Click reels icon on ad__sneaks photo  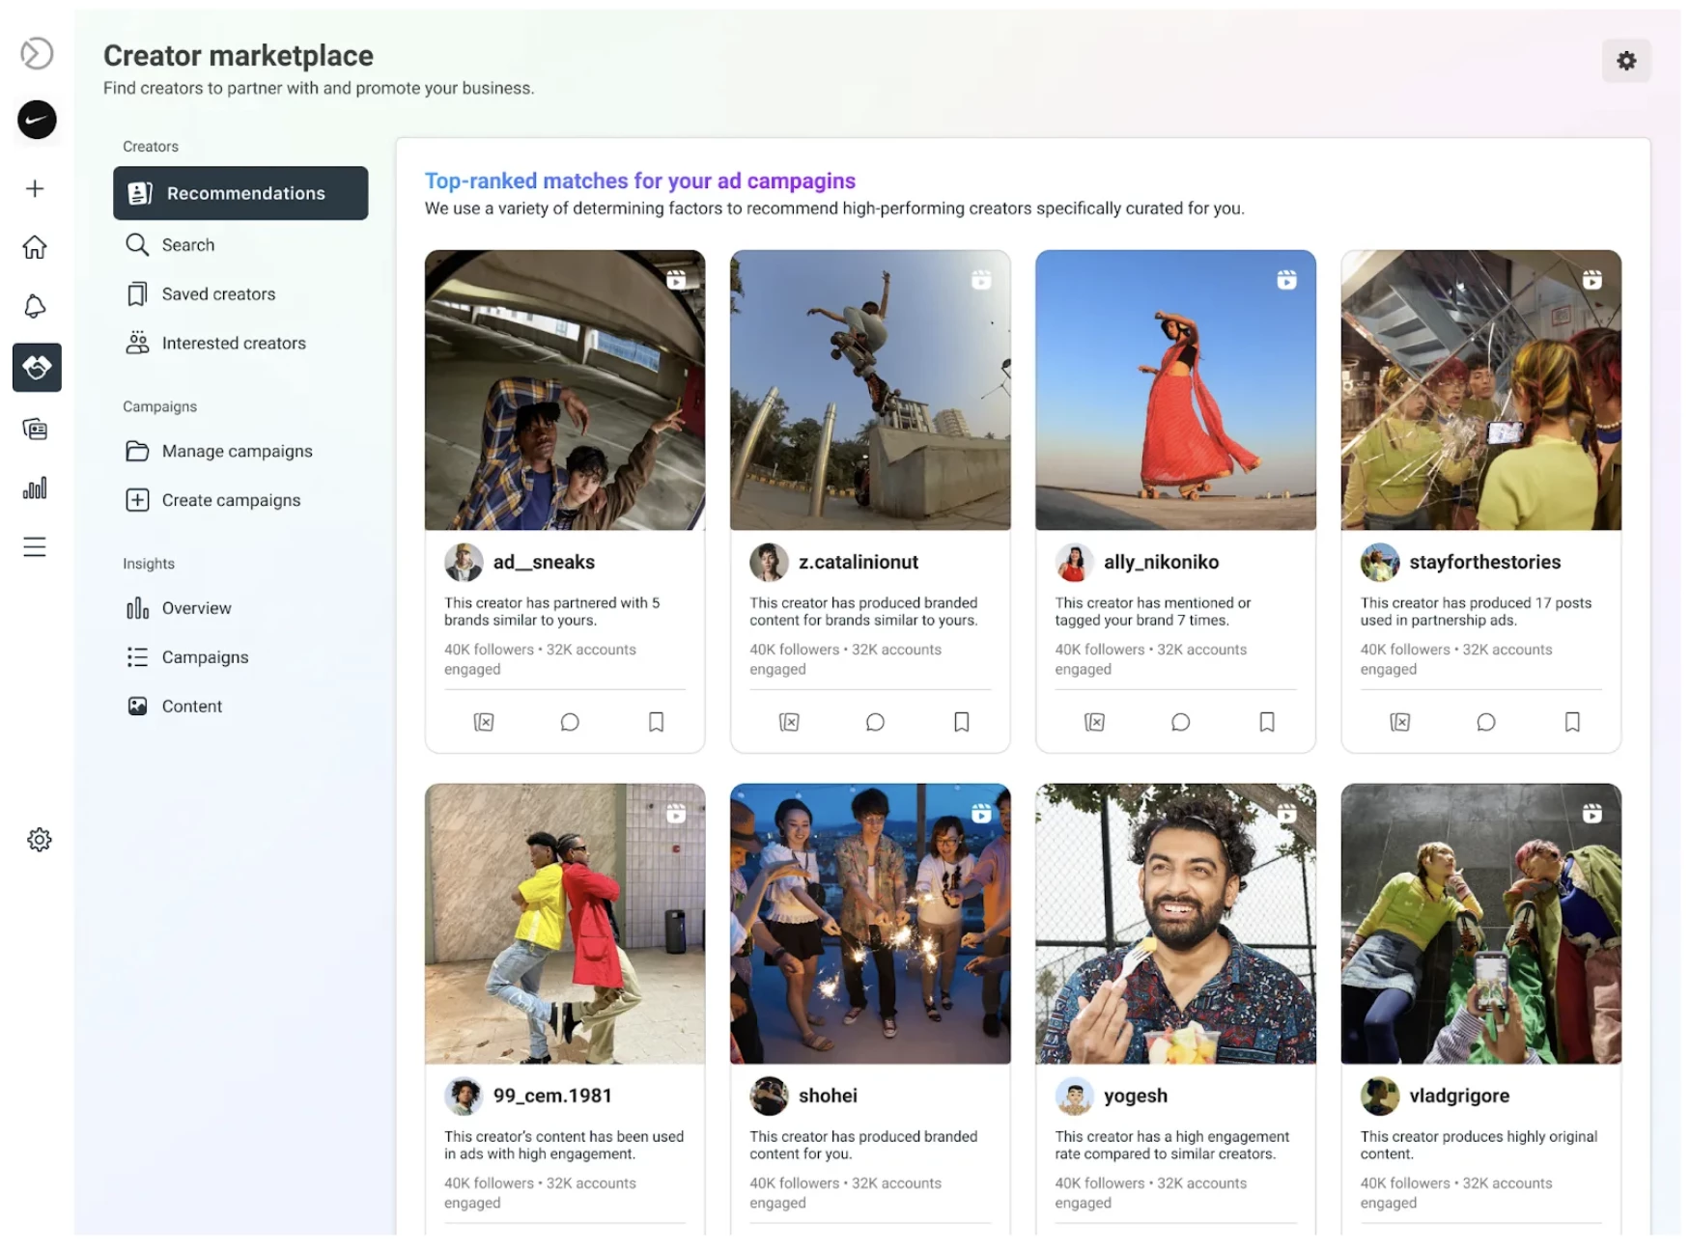(676, 280)
